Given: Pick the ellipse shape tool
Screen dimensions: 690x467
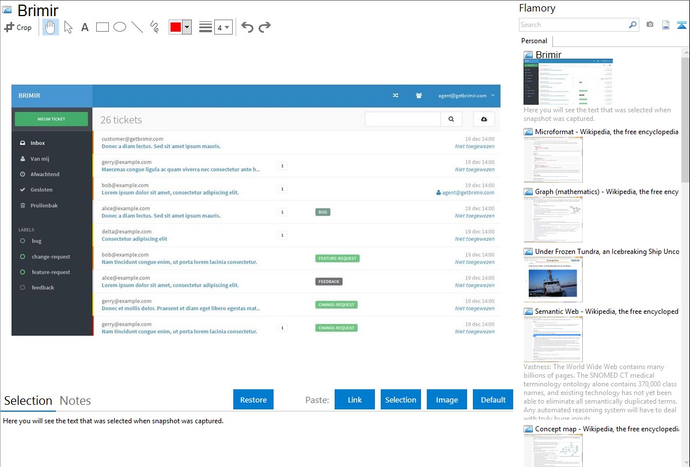Looking at the screenshot, I should pos(120,27).
